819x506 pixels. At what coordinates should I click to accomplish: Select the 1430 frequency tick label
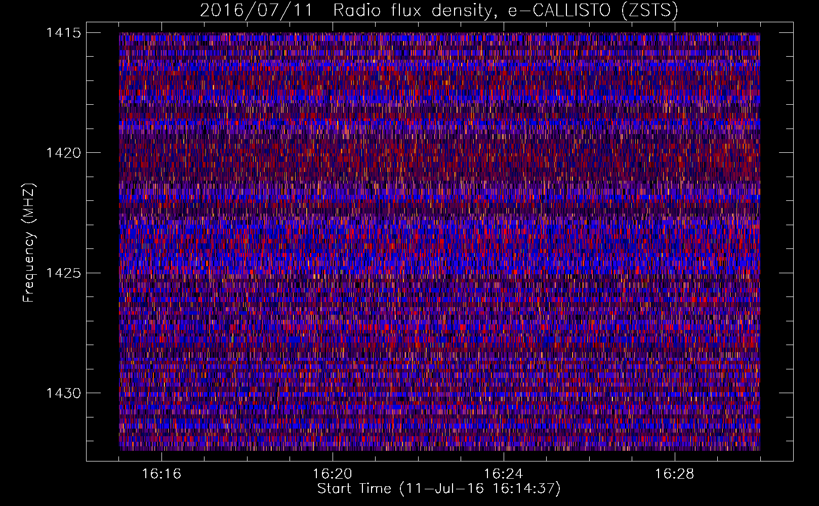pos(63,393)
